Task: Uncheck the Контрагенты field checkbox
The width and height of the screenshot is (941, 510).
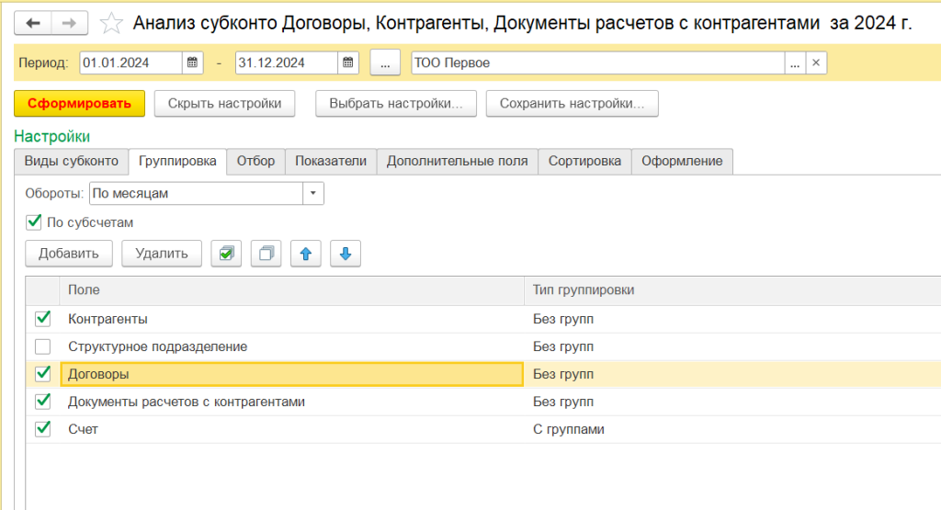Action: coord(42,319)
